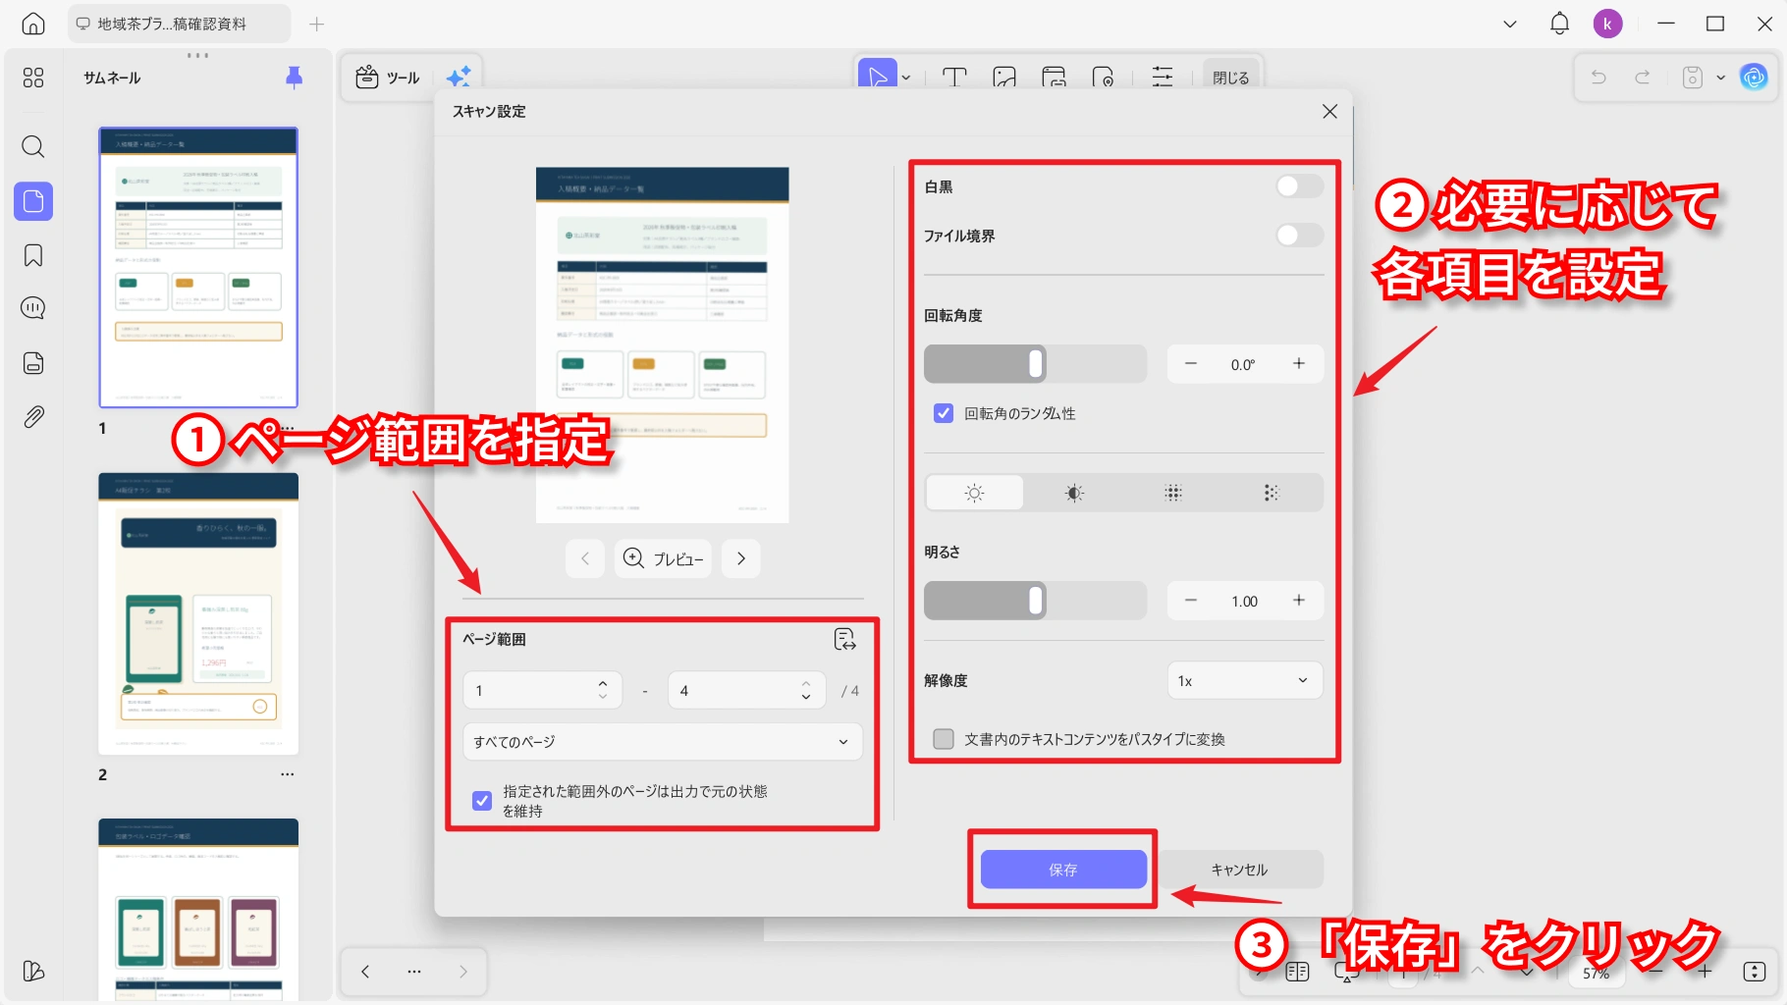Image resolution: width=1787 pixels, height=1005 pixels.
Task: Select the page 2 thumbnail
Action: [198, 613]
